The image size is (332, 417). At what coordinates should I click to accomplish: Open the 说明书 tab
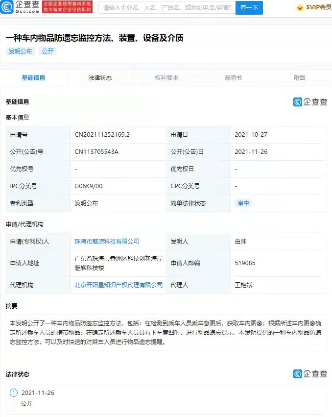pyautogui.click(x=233, y=77)
